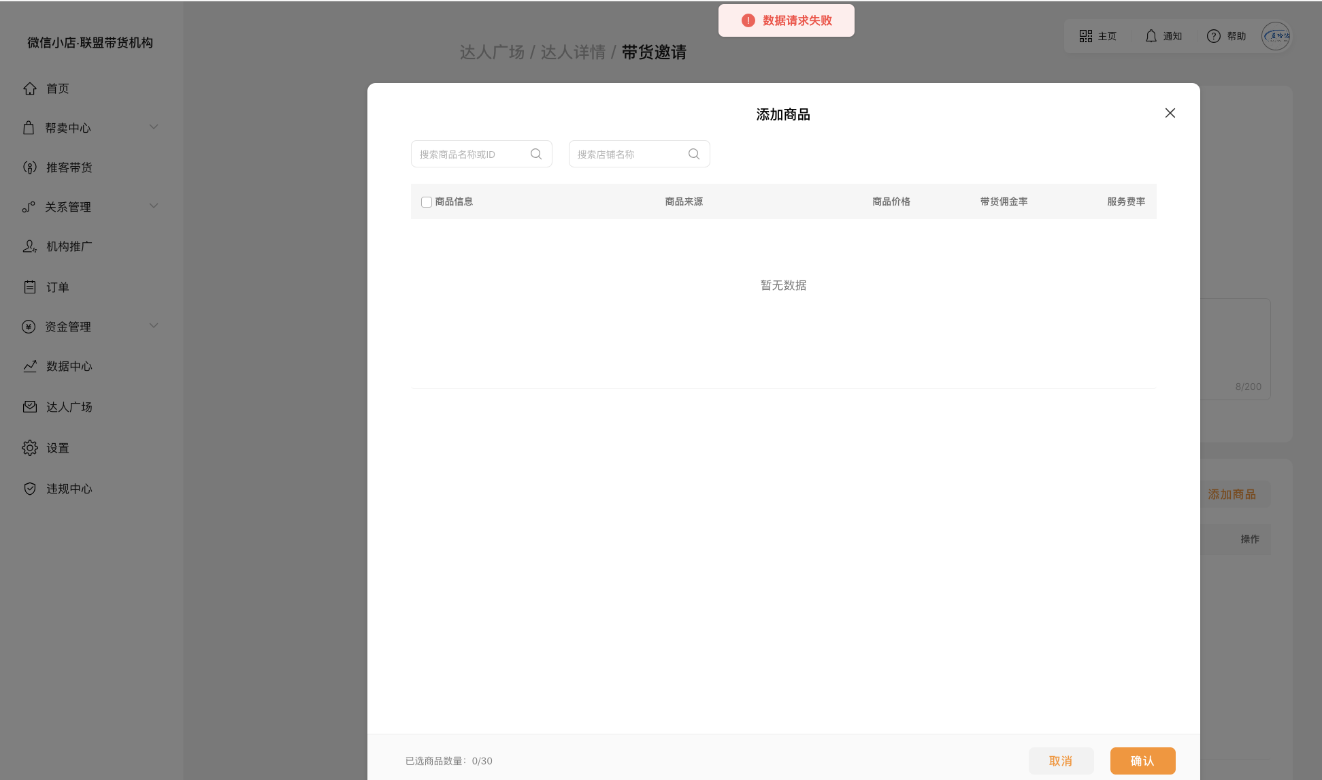Open the 达人广场 menu item
This screenshot has height=780, width=1322.
click(69, 407)
